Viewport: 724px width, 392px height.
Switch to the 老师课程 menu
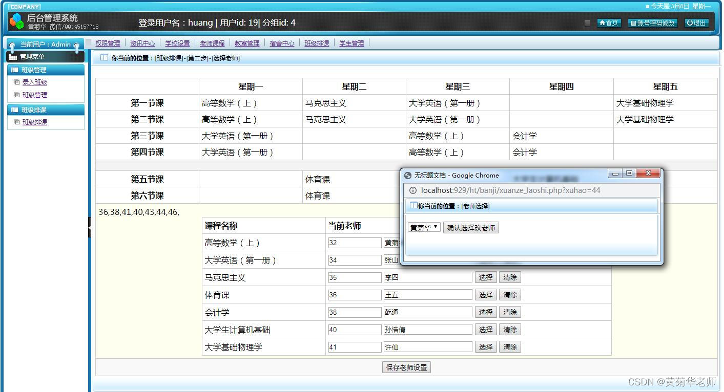(212, 42)
